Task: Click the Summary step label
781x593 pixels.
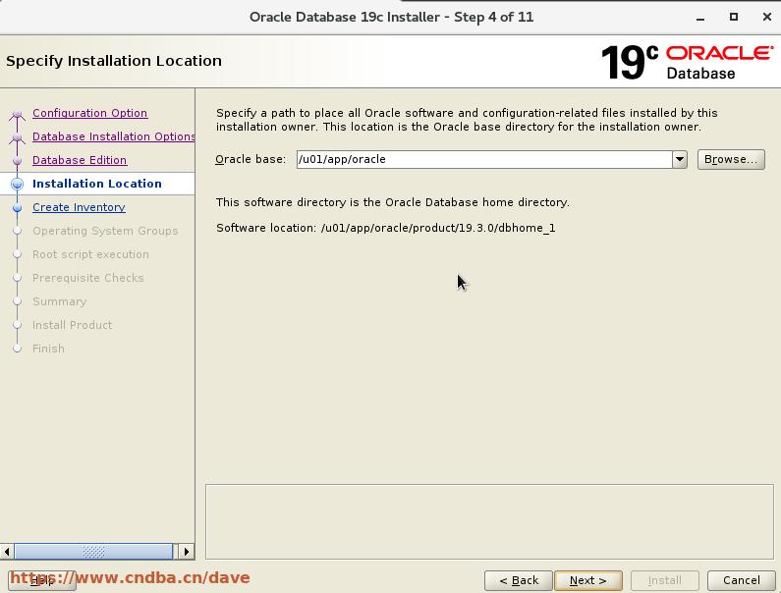Action: (x=59, y=301)
